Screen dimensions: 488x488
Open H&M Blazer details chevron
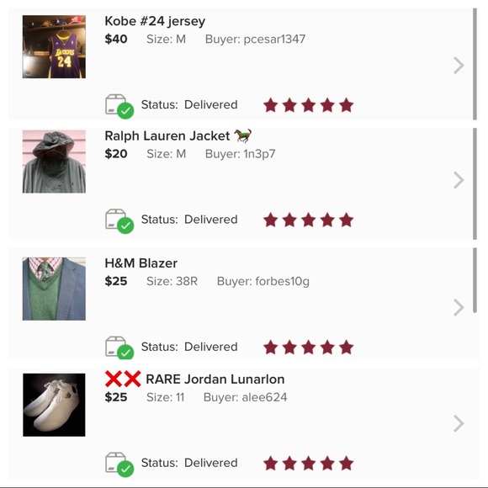point(459,307)
